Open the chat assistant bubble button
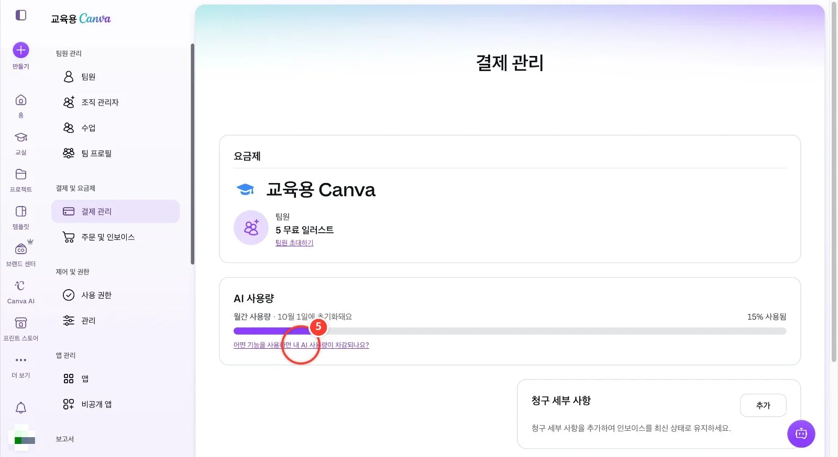The image size is (838, 457). pyautogui.click(x=801, y=433)
